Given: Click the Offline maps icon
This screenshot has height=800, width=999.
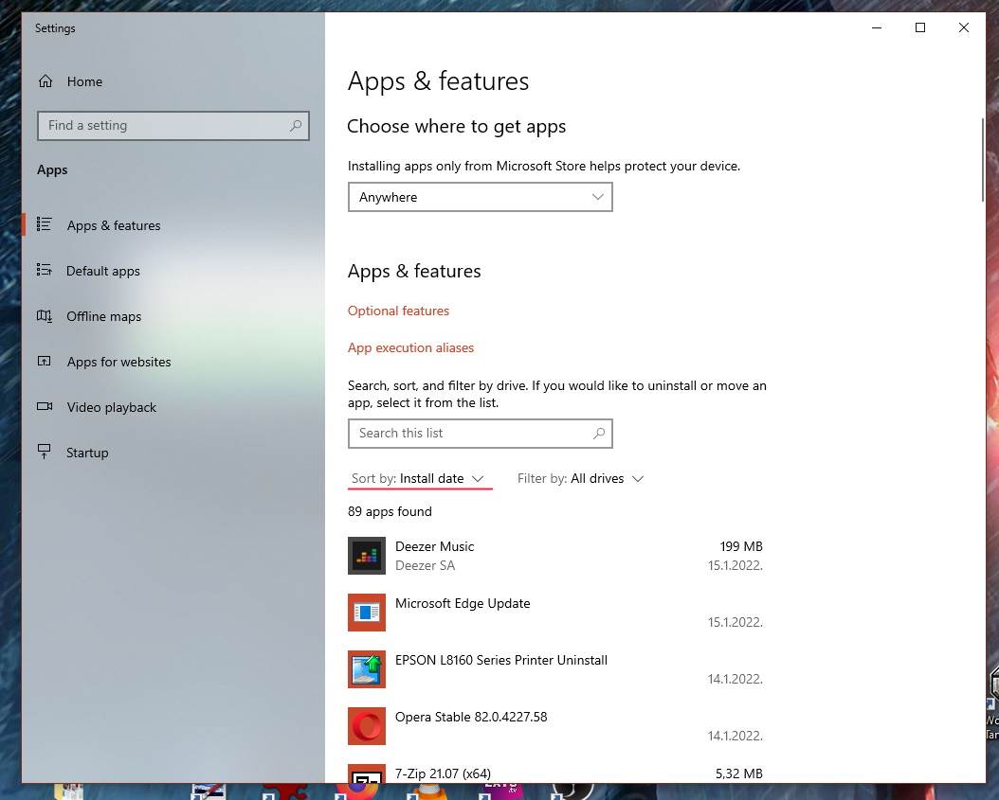Looking at the screenshot, I should click(x=45, y=316).
